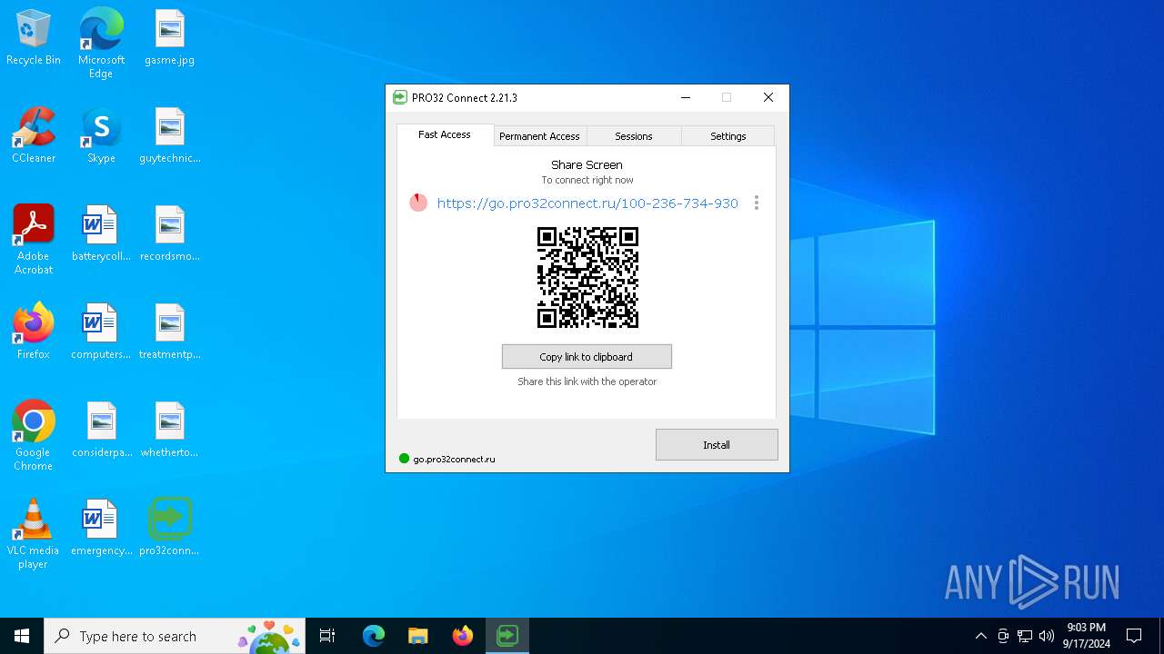Open Task View from the taskbar

point(327,636)
